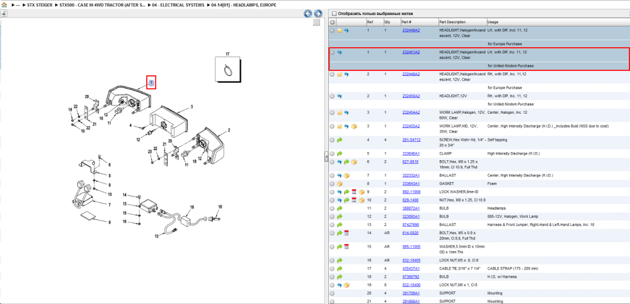Select callout 3 on the work lamp diagram
630x304 pixels.
point(192,107)
